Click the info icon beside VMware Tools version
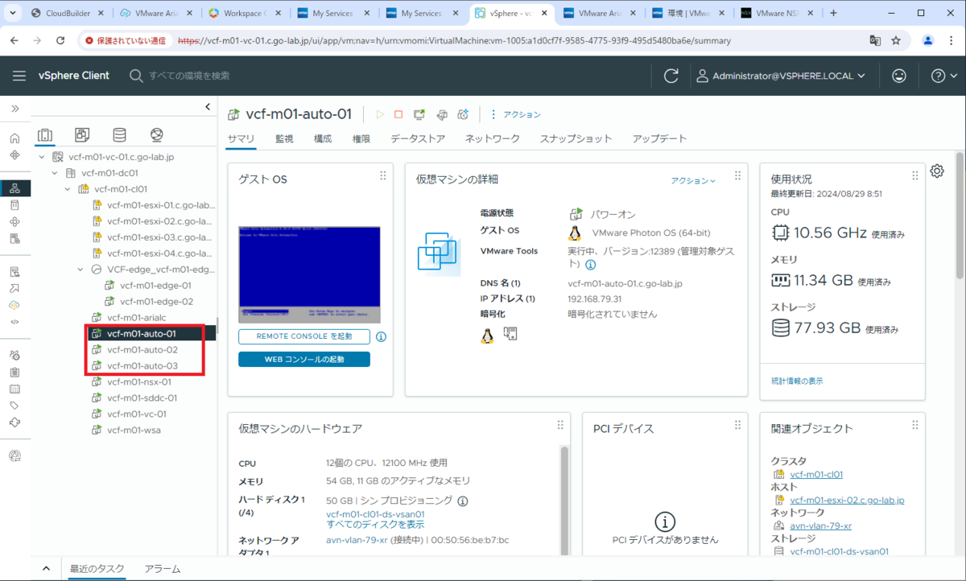The height and width of the screenshot is (581, 966). [x=590, y=264]
